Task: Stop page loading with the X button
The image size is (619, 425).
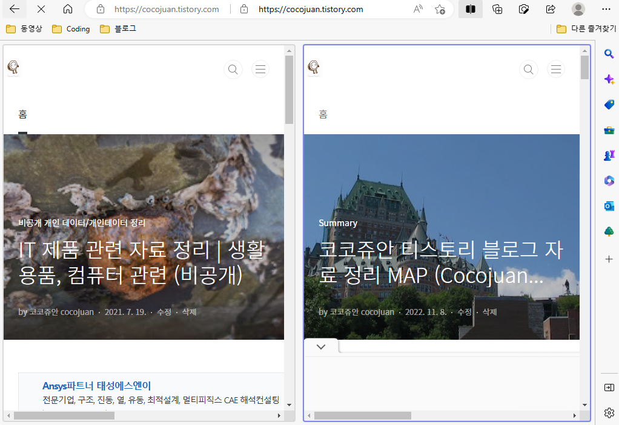Action: (x=41, y=9)
